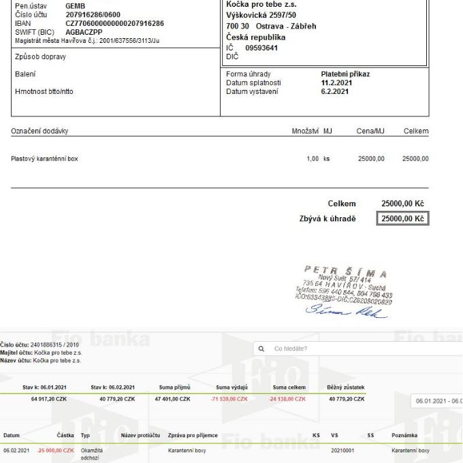
Task: Click the 64 917,20 CZK opening balance
Action: [49, 399]
